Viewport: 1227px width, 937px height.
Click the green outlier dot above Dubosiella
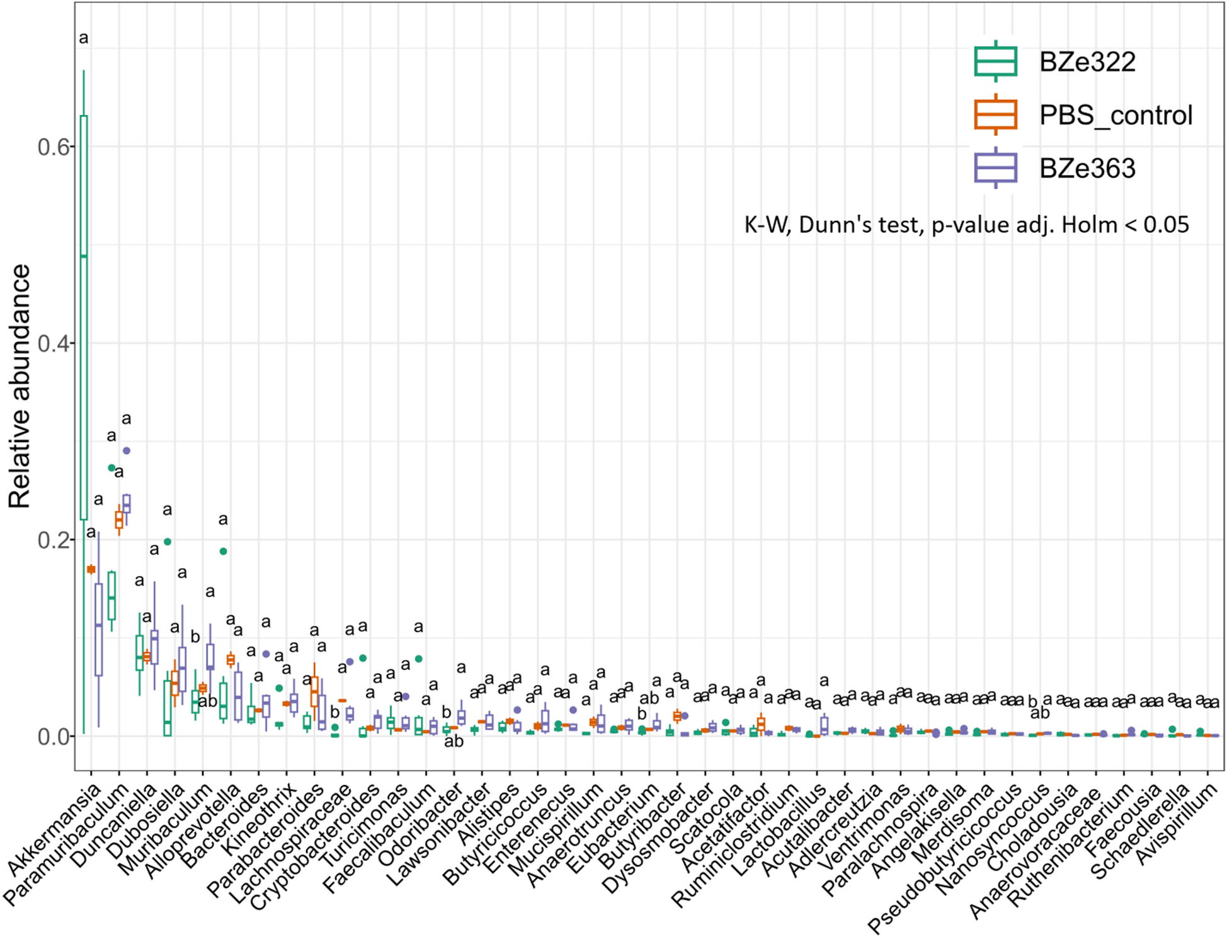coord(168,542)
